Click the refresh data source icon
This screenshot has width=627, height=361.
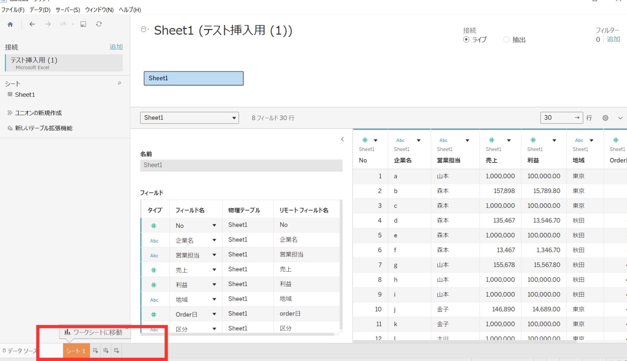point(99,24)
